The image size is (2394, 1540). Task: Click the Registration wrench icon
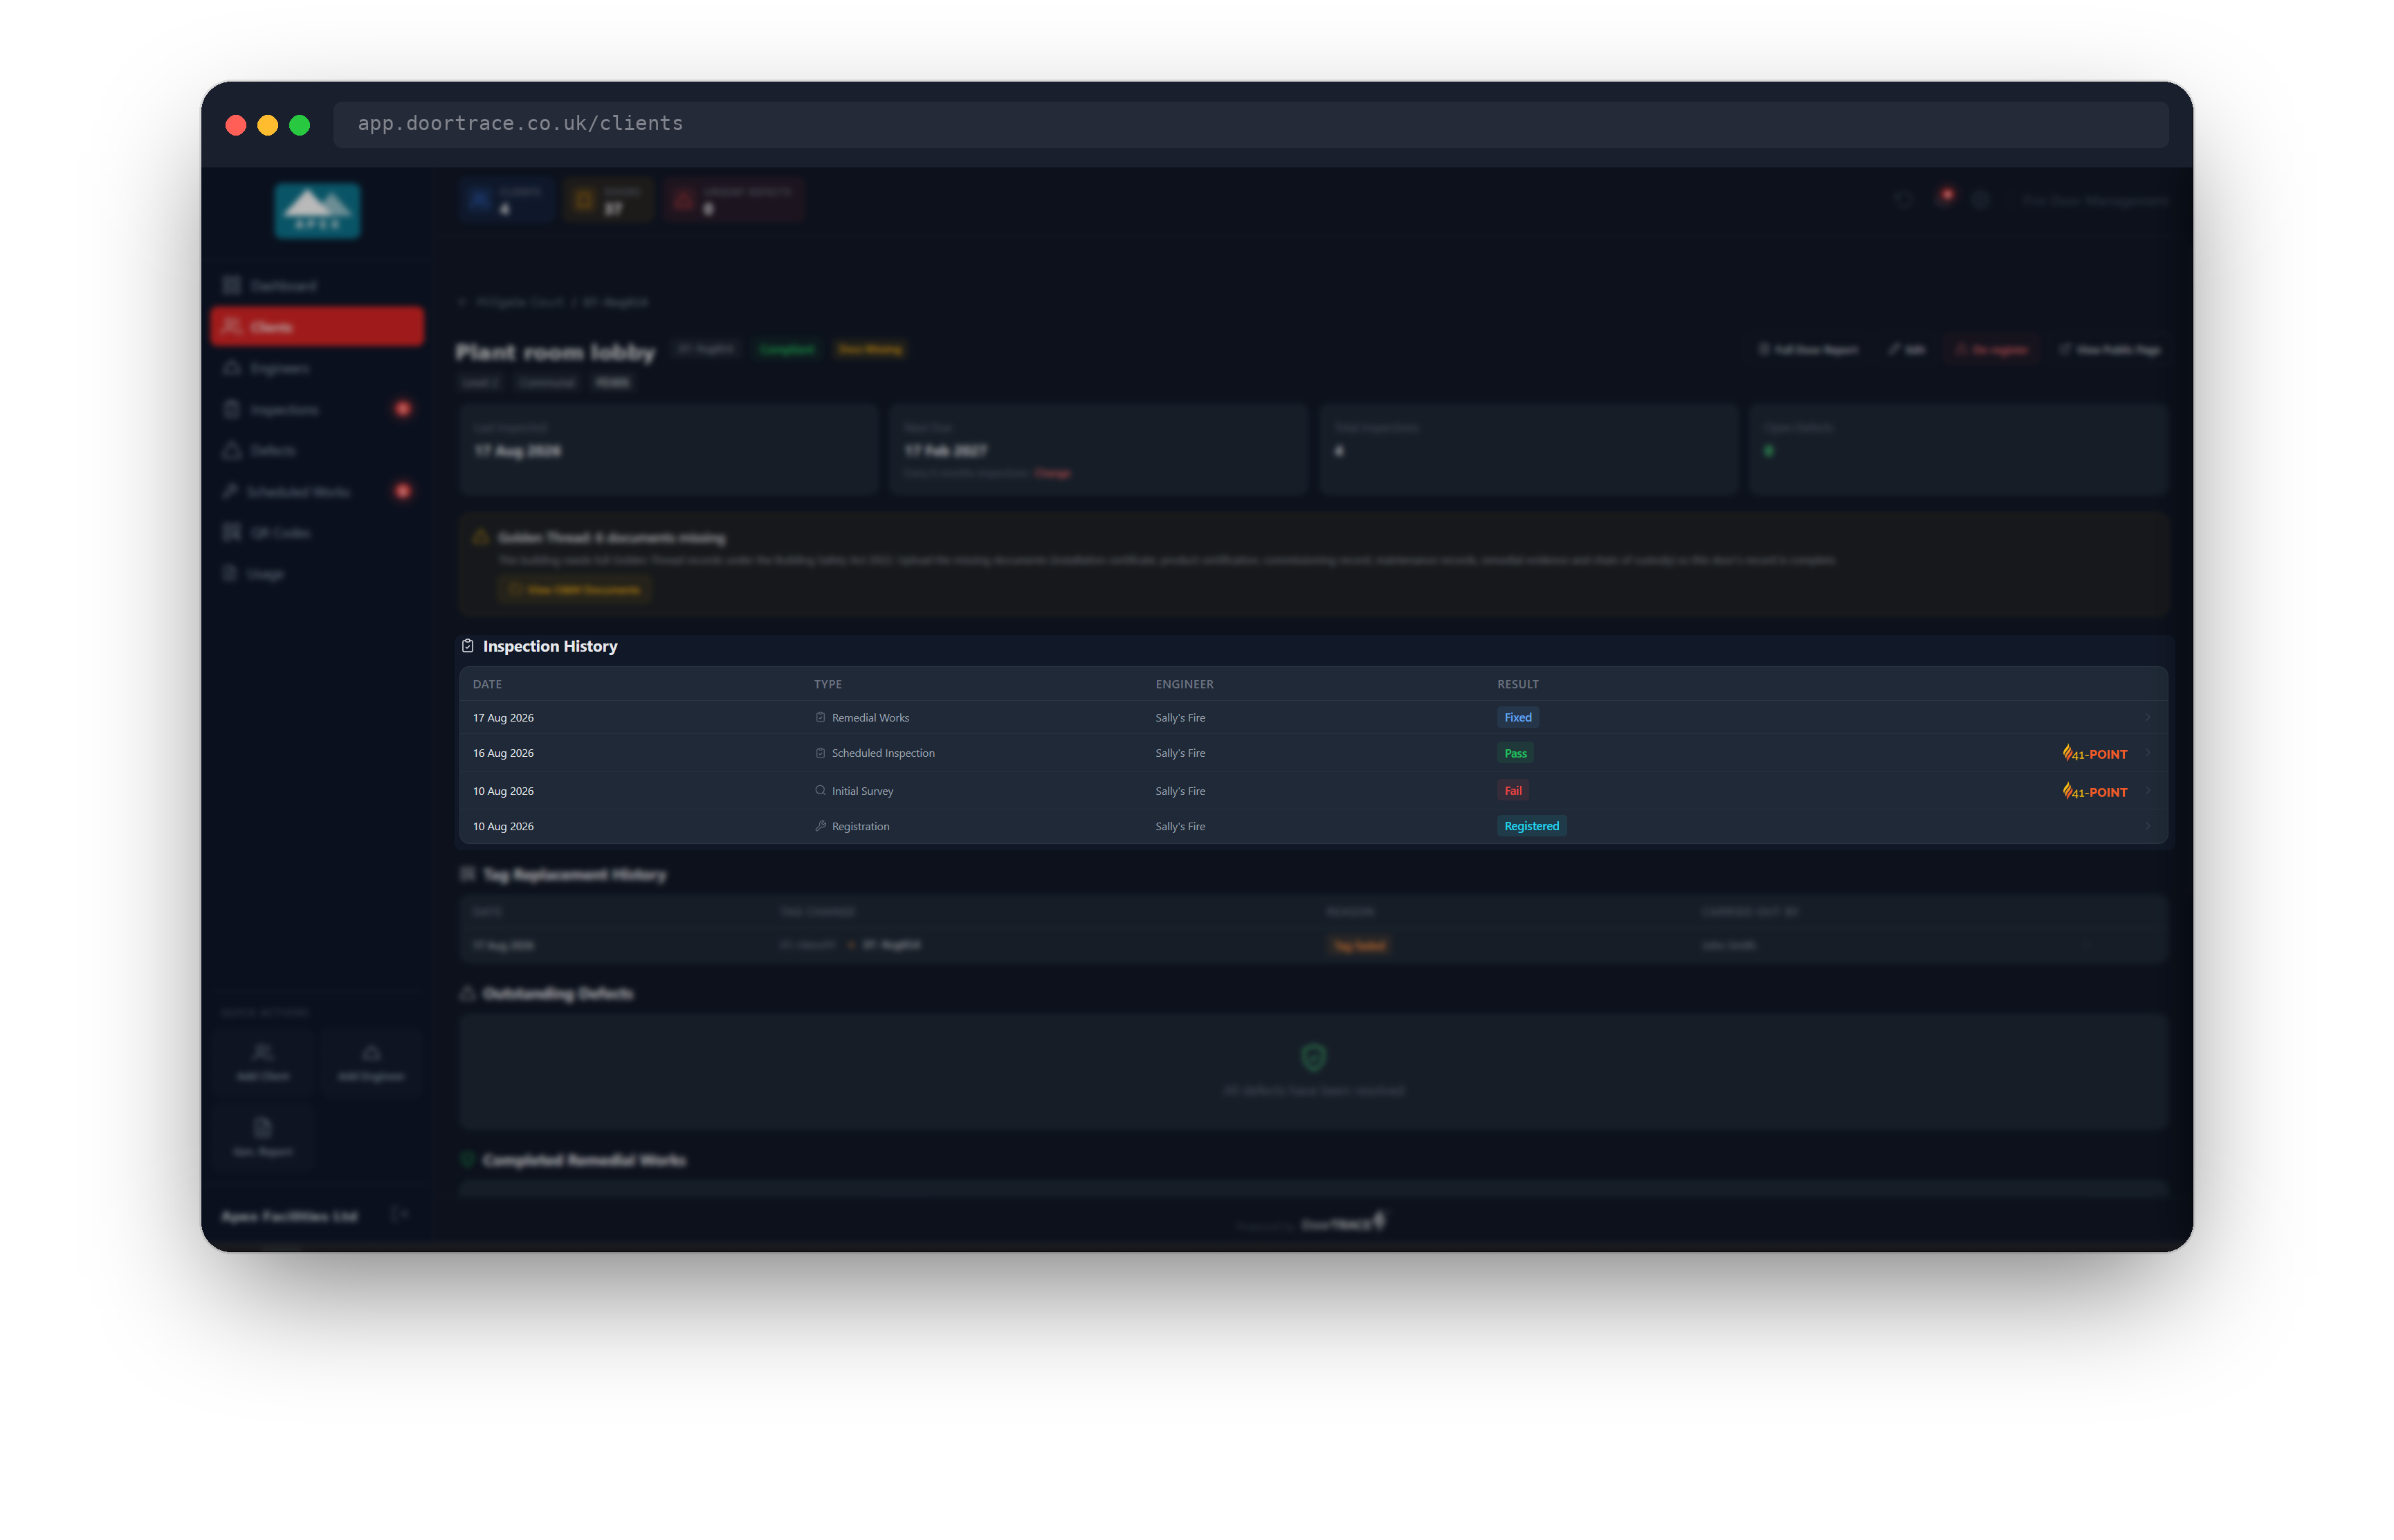[820, 826]
